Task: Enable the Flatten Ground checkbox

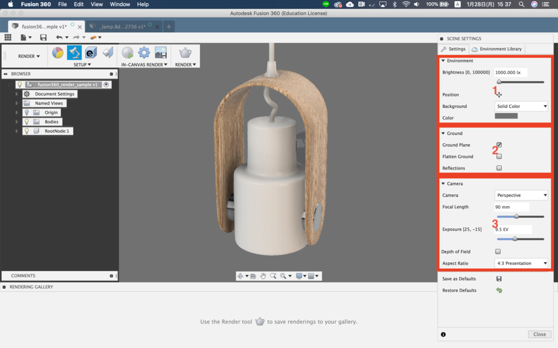Action: point(499,156)
